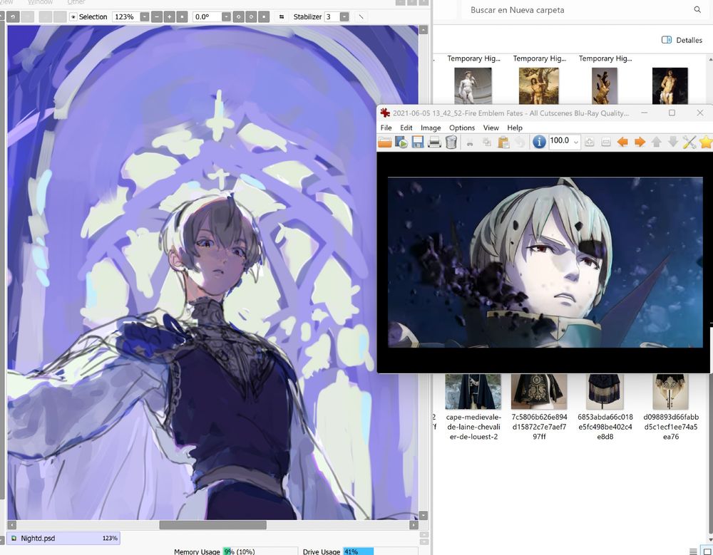Select file 'cape-medievale-de-laine-chevalier-de-louest-2'
Image resolution: width=713 pixels, height=555 pixels.
pyautogui.click(x=473, y=408)
